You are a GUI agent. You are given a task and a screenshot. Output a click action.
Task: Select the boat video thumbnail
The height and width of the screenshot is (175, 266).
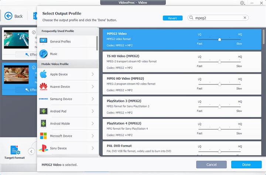click(x=16, y=39)
